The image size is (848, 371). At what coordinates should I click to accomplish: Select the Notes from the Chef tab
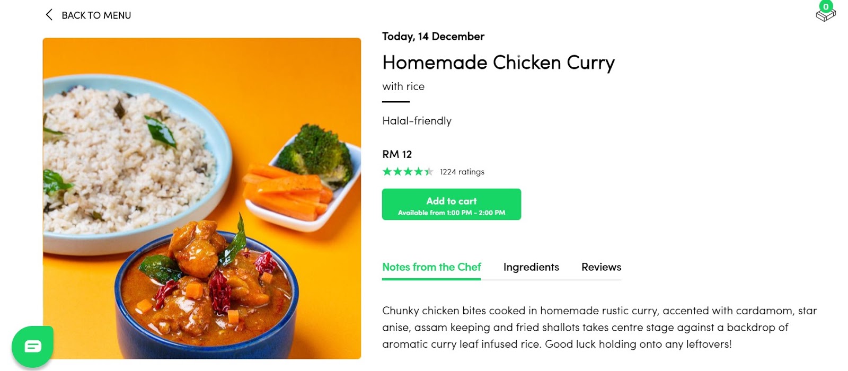point(431,267)
